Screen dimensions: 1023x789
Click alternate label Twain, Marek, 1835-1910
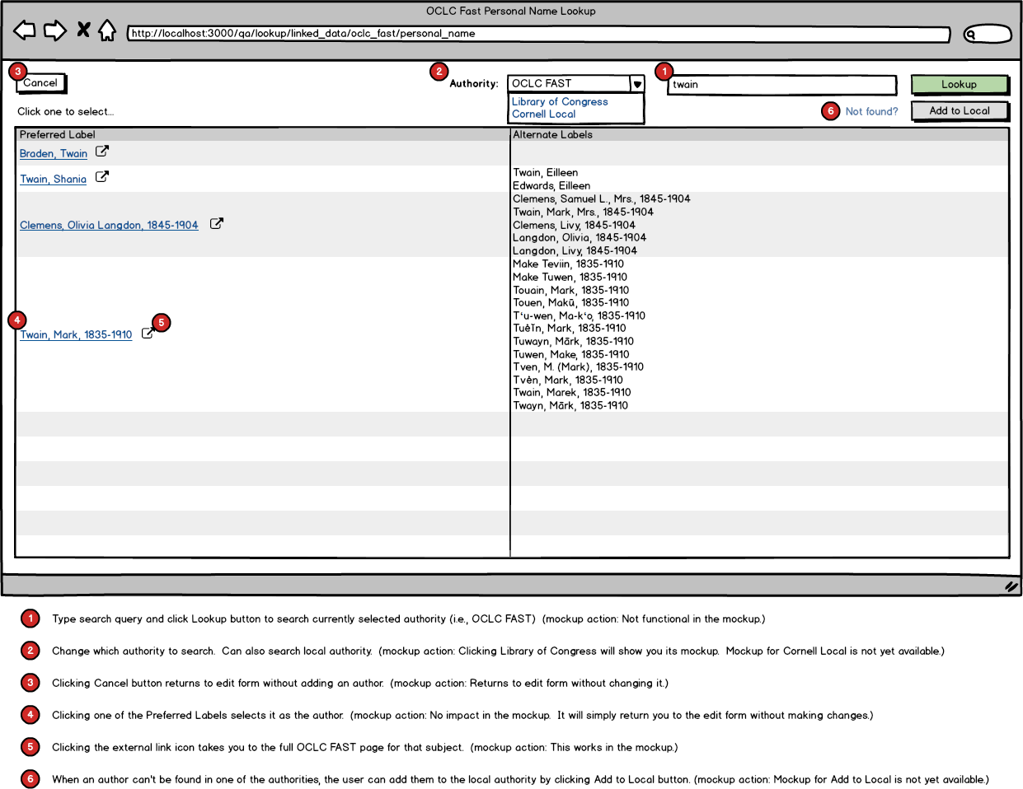(x=571, y=393)
